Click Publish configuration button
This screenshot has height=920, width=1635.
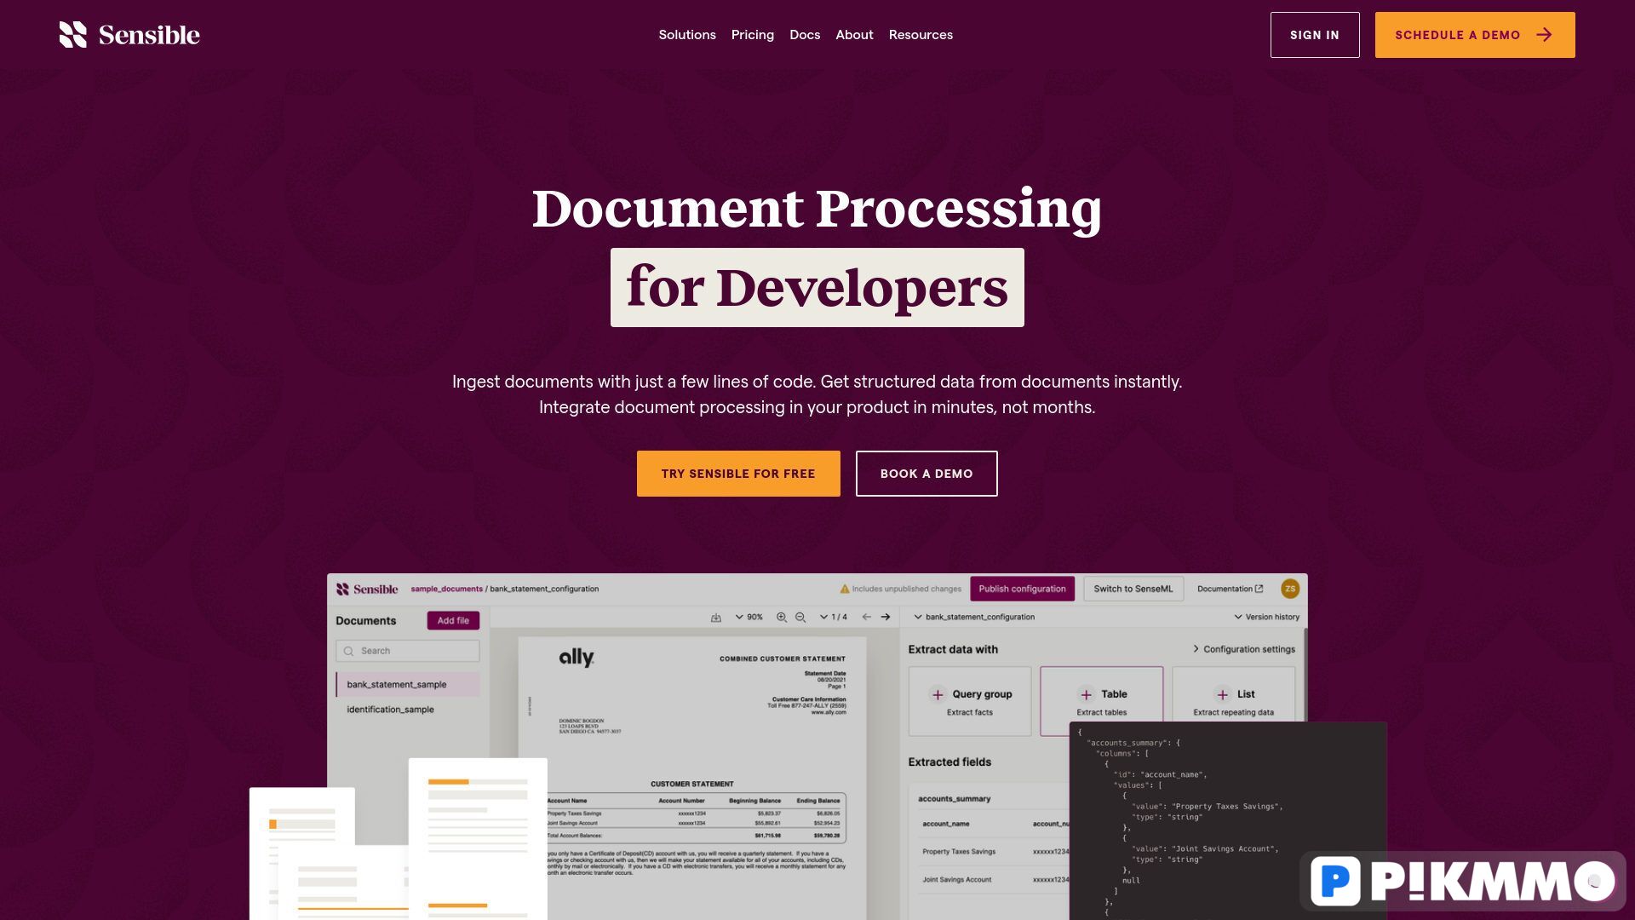tap(1021, 589)
